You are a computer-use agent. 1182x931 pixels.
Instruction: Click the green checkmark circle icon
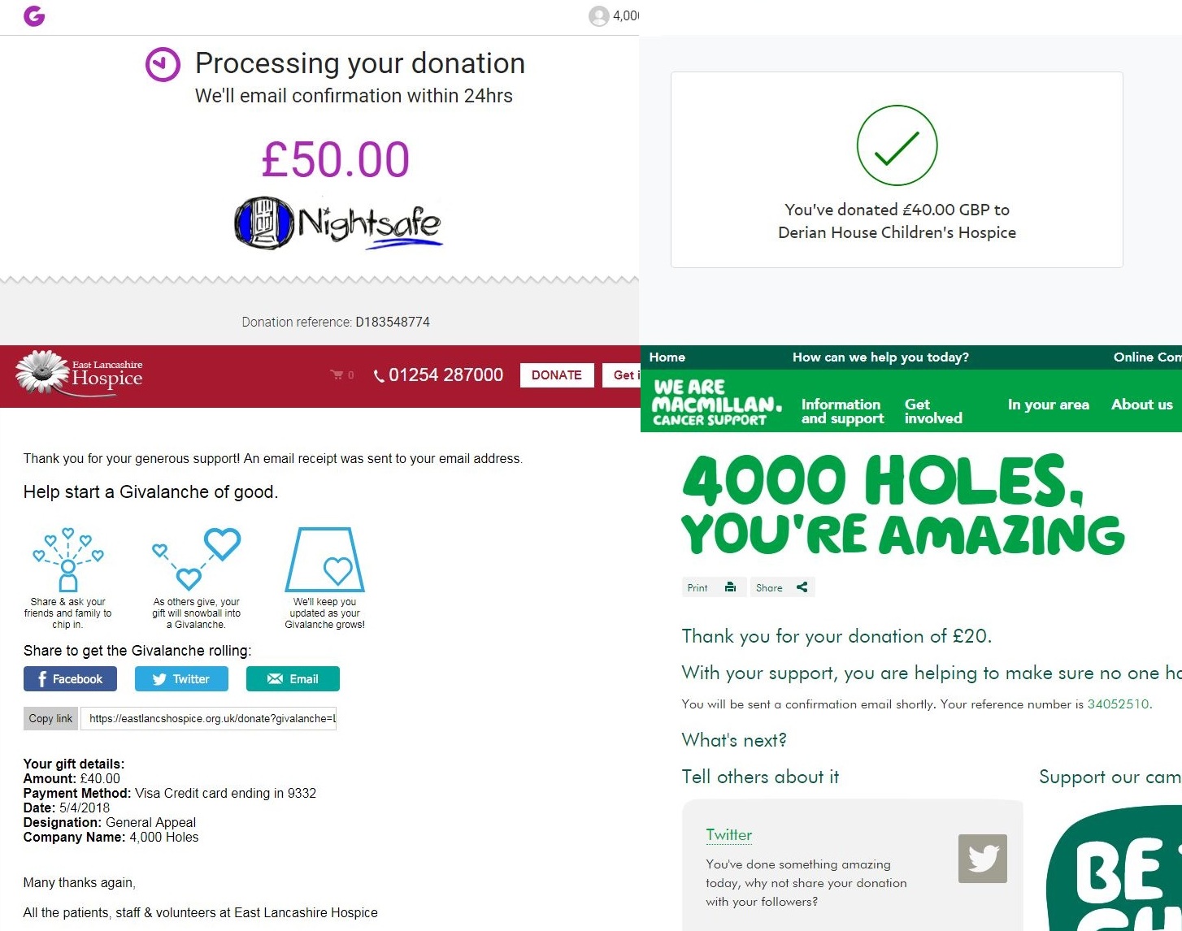coord(897,146)
